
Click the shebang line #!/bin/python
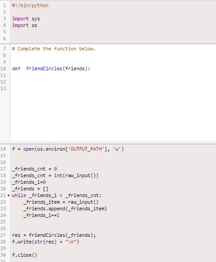coord(30,5)
